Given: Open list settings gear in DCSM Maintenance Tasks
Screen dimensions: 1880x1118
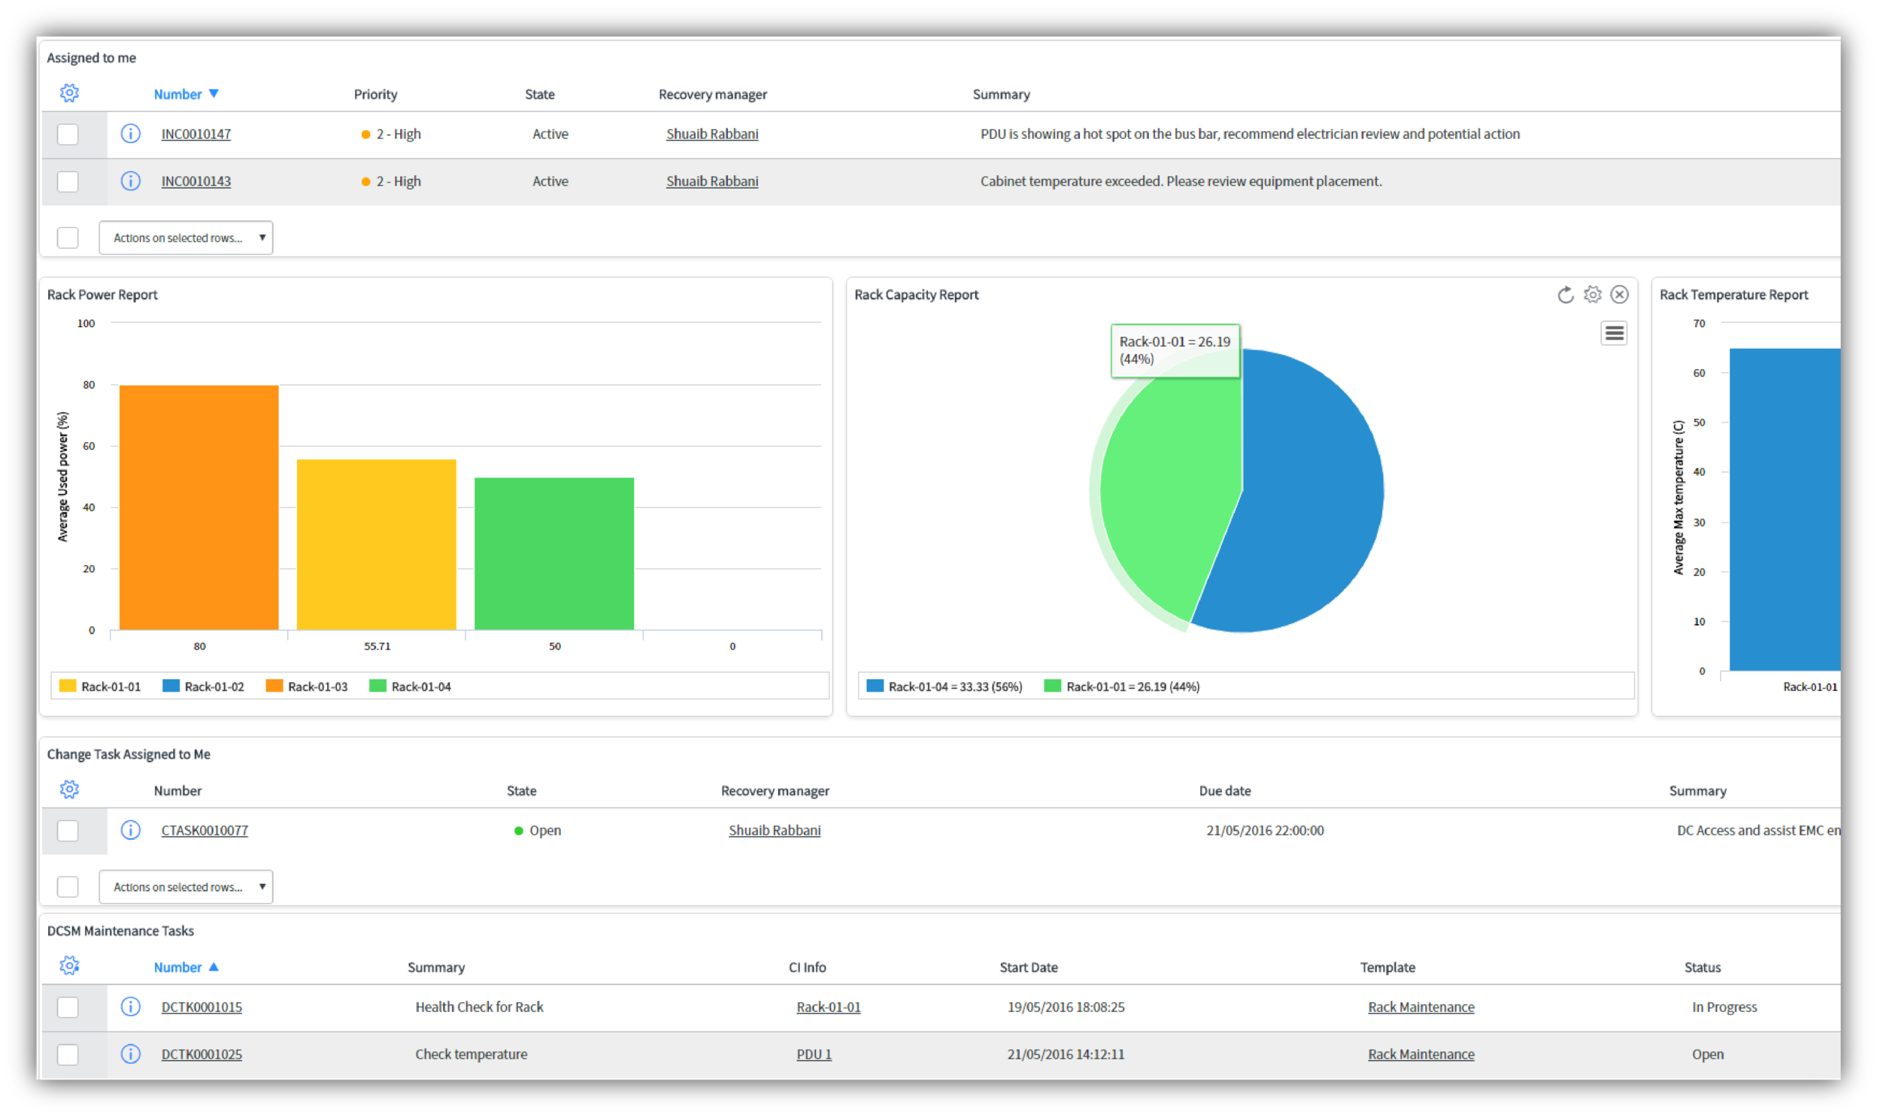Looking at the screenshot, I should click(69, 966).
